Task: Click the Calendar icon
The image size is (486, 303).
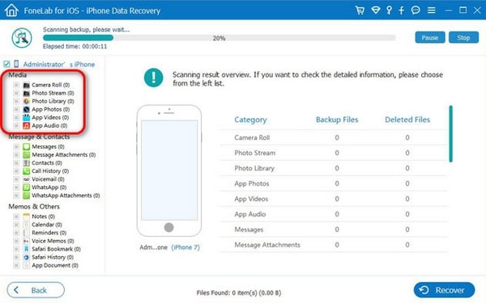Action: point(27,225)
